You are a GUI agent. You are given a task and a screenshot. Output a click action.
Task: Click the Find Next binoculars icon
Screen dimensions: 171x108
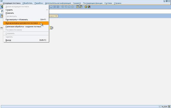point(58,7)
